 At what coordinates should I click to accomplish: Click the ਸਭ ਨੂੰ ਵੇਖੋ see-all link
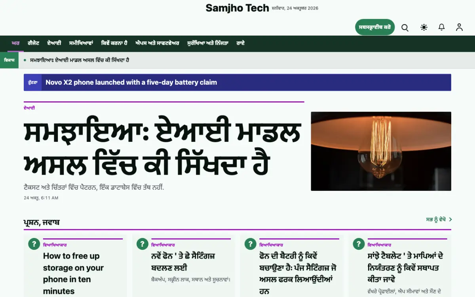tap(436, 219)
